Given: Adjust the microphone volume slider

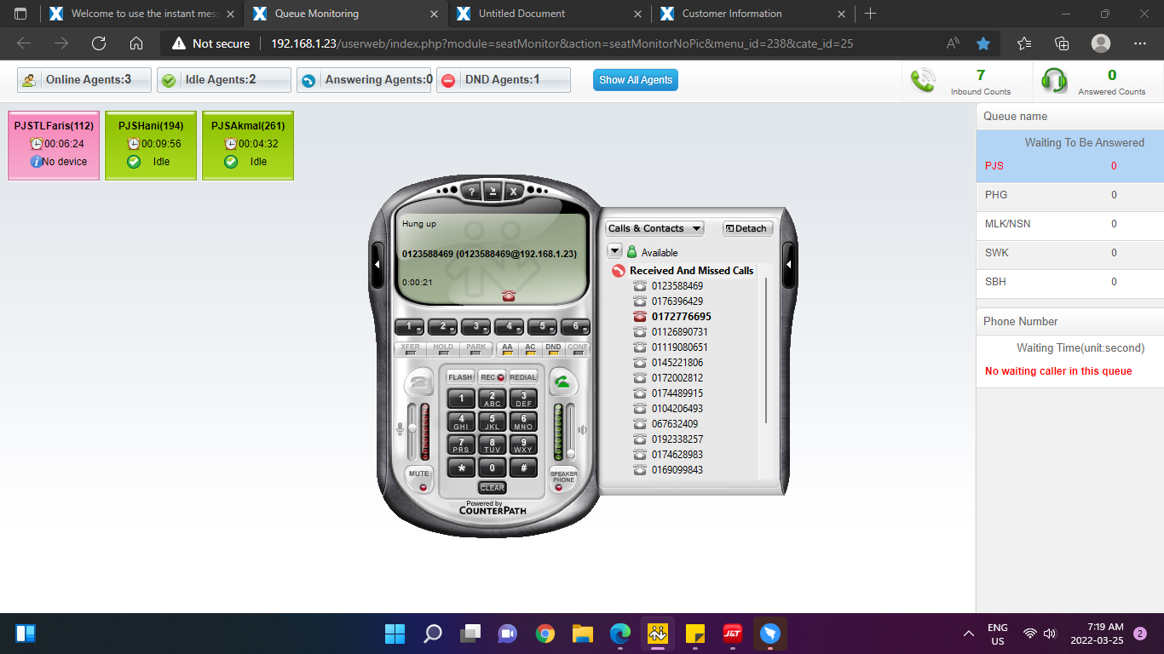Looking at the screenshot, I should pos(412,431).
